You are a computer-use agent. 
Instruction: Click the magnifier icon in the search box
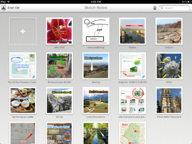[162, 8]
